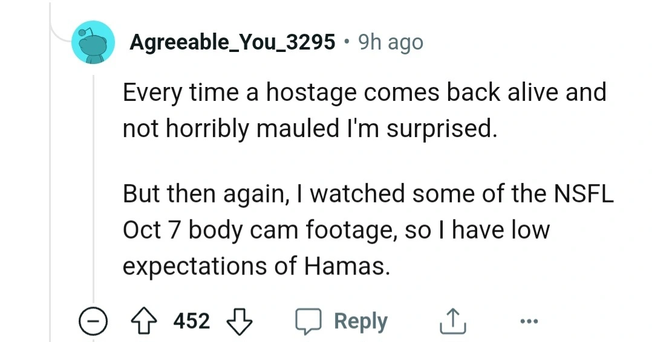Visit the Agreeable_You_3295 profile link
The image size is (652, 342).
click(232, 42)
